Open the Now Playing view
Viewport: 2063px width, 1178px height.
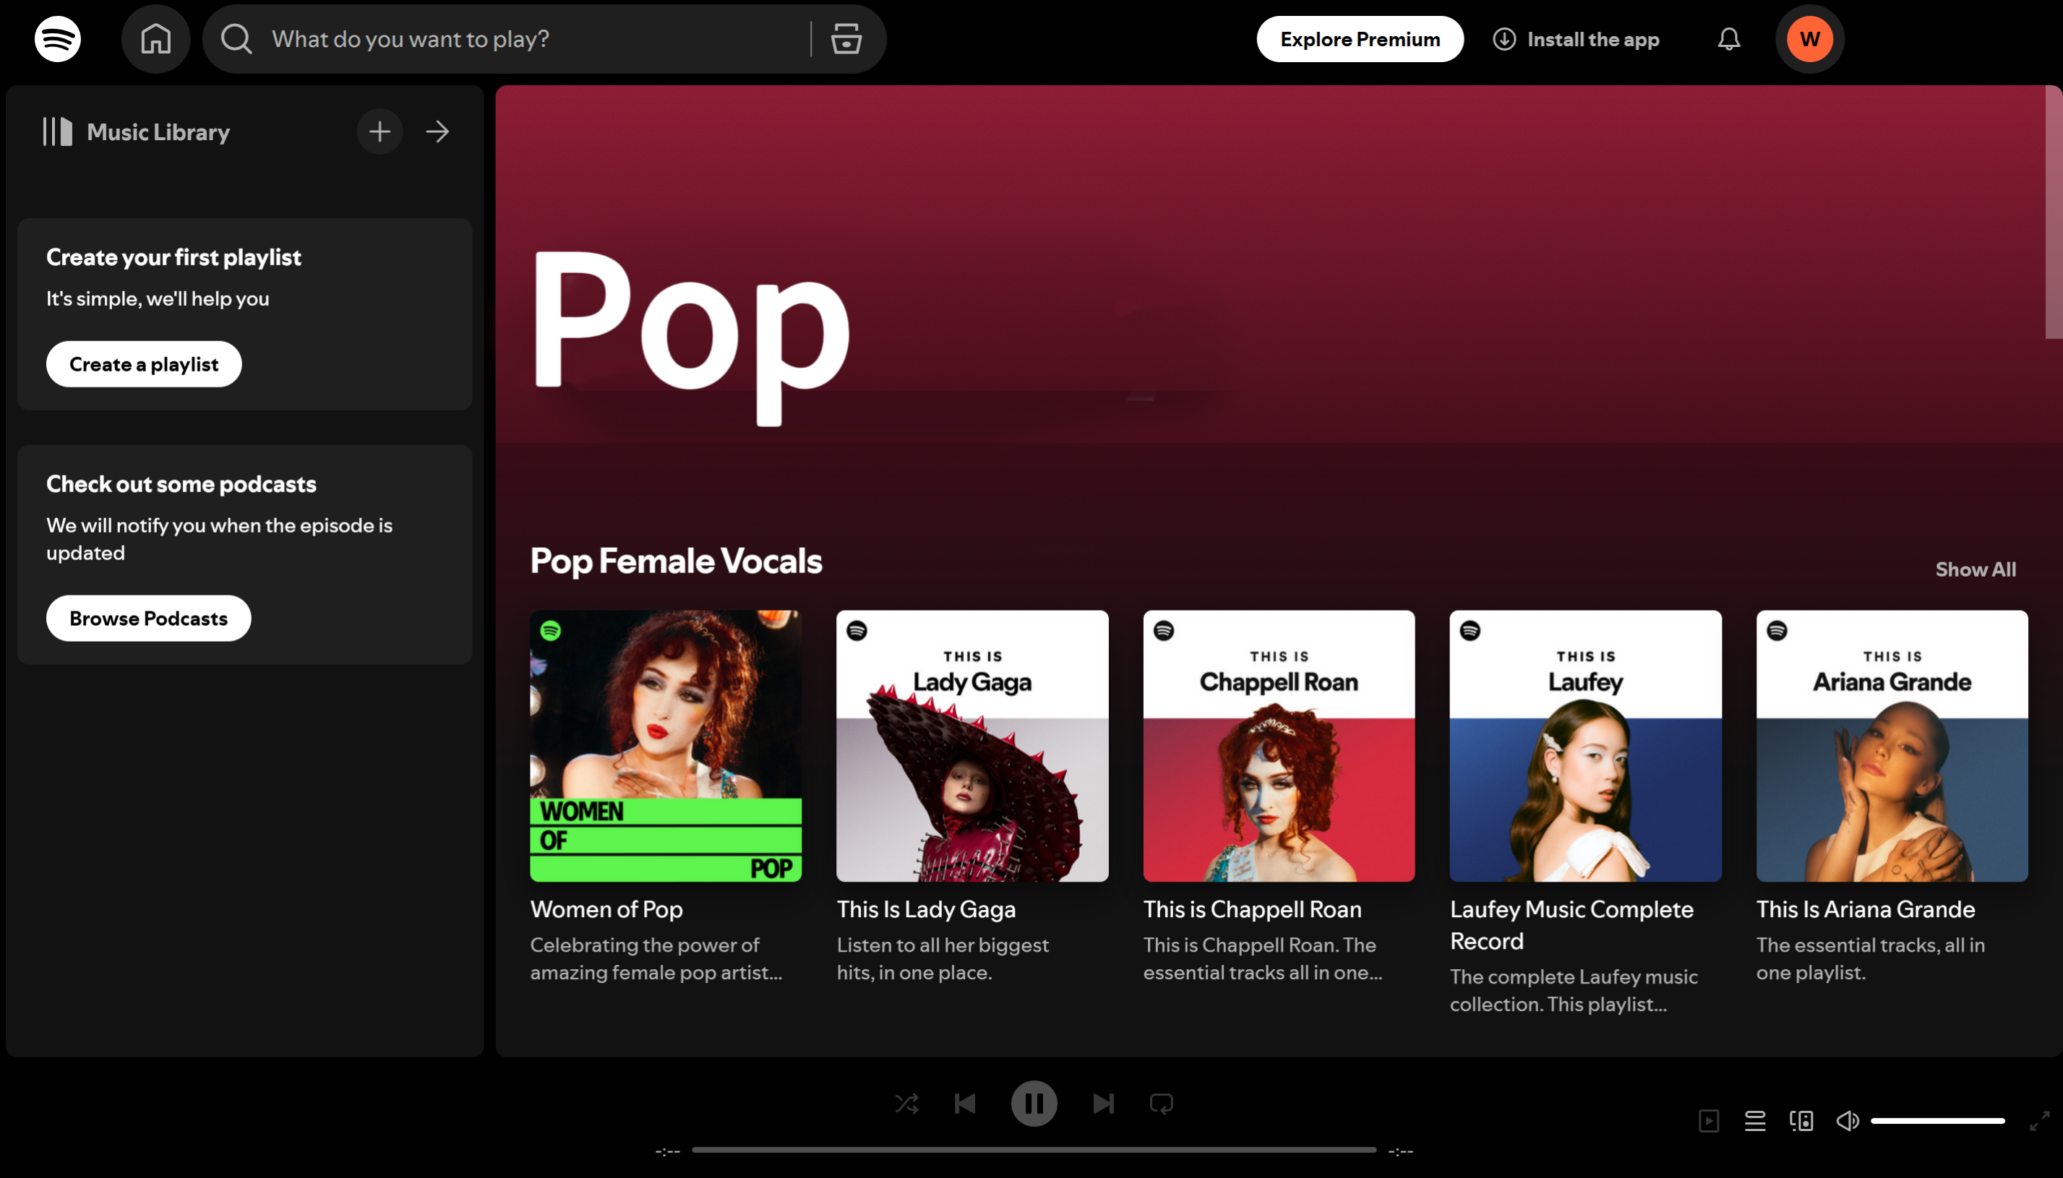pyautogui.click(x=1707, y=1121)
